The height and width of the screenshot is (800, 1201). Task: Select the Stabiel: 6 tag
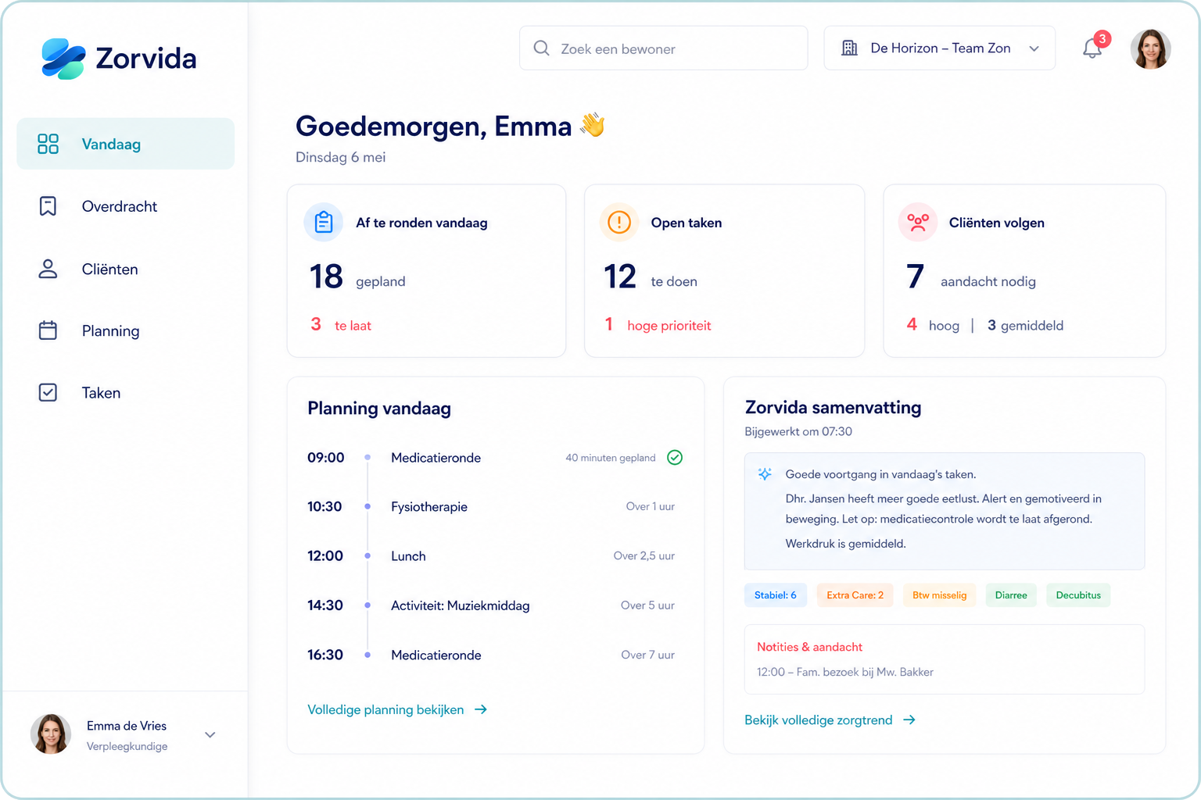click(775, 595)
